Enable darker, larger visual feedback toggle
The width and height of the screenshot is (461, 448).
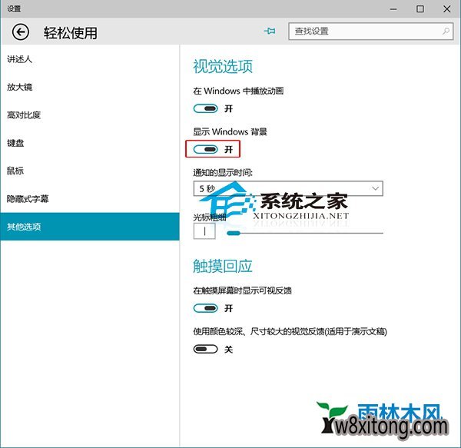click(x=206, y=349)
